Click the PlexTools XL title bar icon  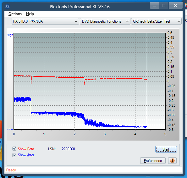tap(8, 6)
